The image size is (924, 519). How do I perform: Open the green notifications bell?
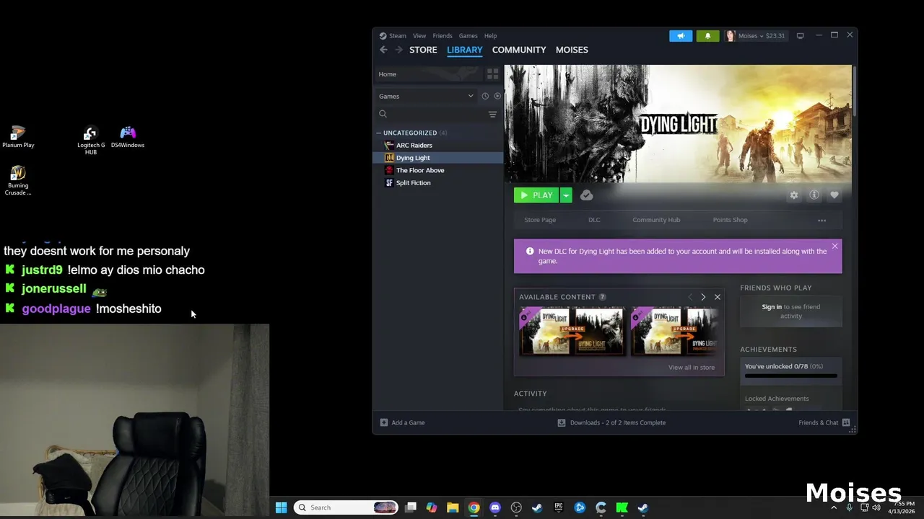pyautogui.click(x=707, y=35)
